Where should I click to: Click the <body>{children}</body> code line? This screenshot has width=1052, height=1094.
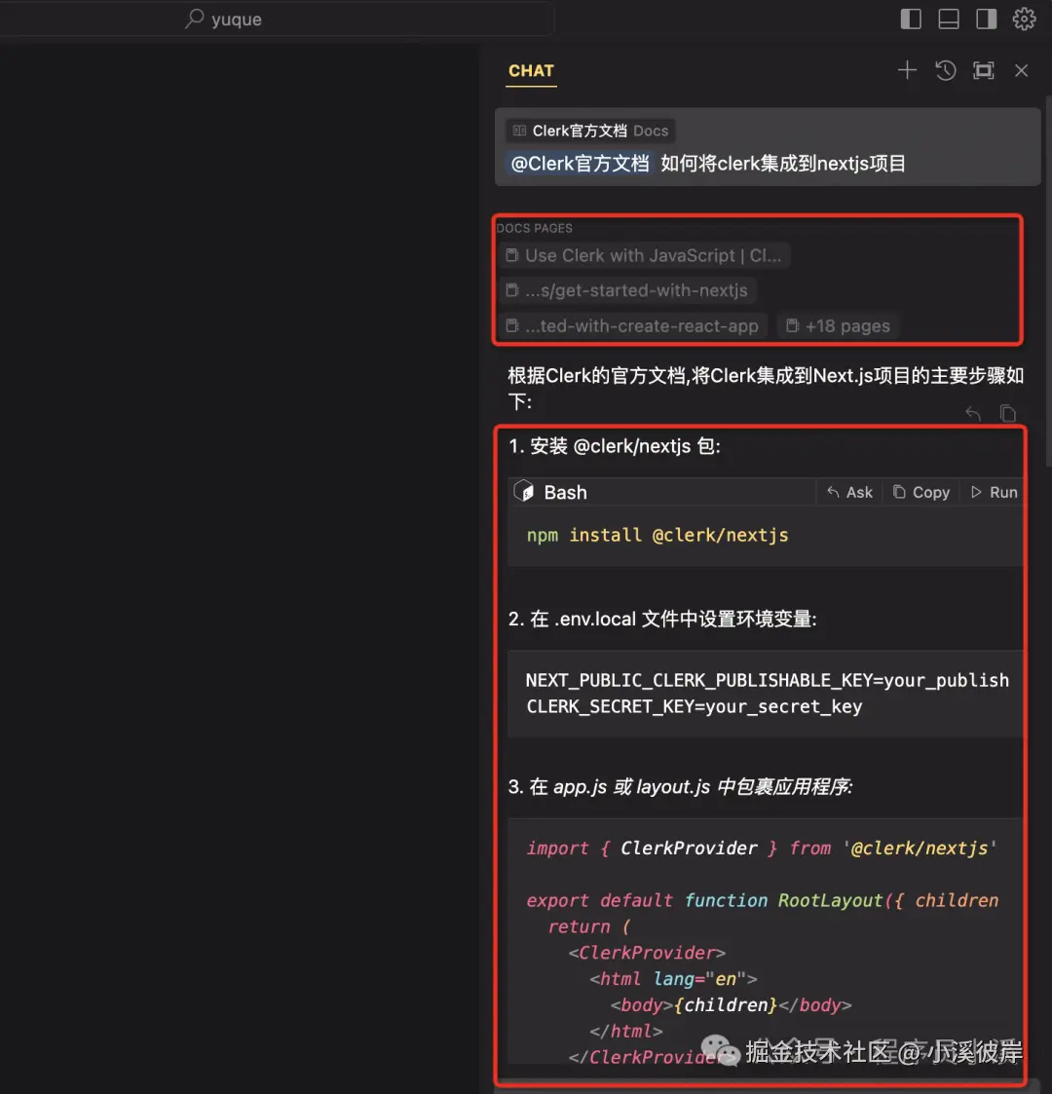point(732,1005)
